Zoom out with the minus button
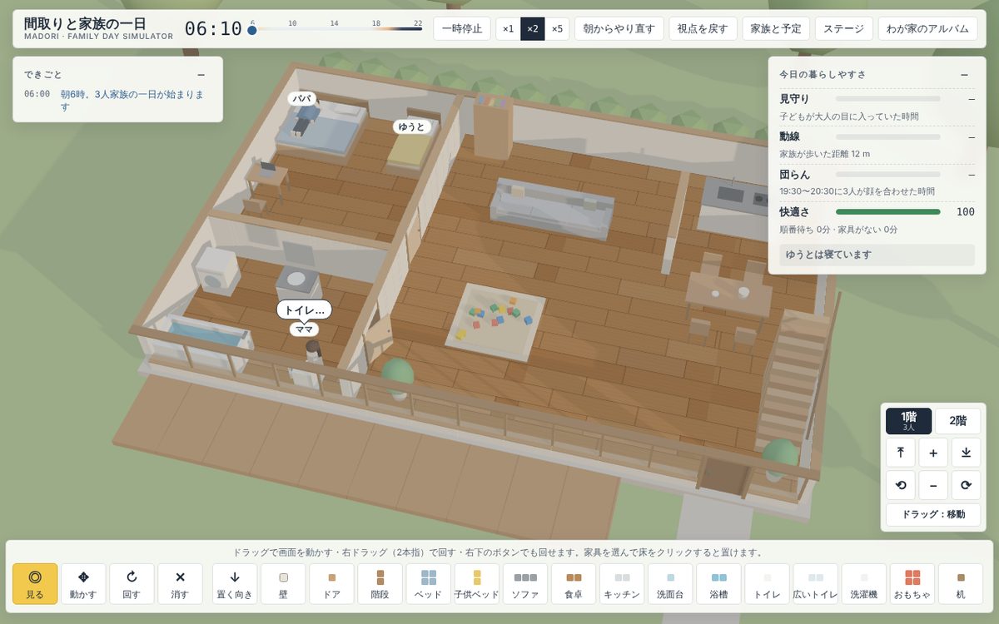Screen dimensions: 999x624 coord(933,485)
